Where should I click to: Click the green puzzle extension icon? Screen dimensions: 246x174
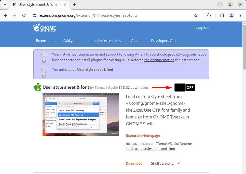click(37, 87)
